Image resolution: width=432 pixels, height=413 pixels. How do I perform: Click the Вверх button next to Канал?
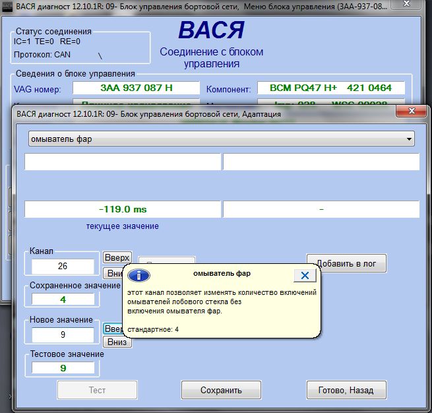tap(117, 257)
